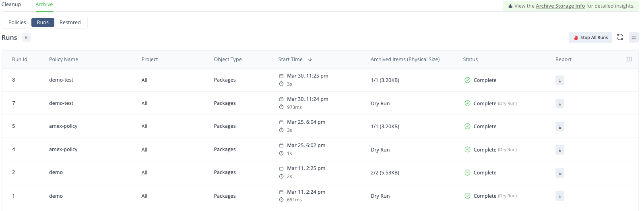Select the amex-policy row with run 5

click(x=63, y=126)
